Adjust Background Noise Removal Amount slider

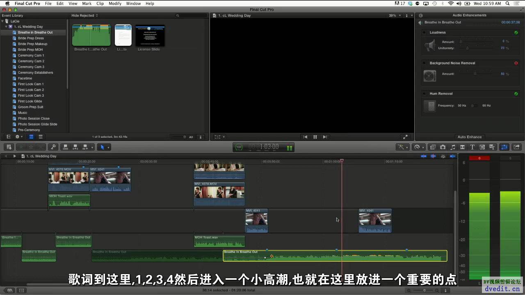coord(476,74)
